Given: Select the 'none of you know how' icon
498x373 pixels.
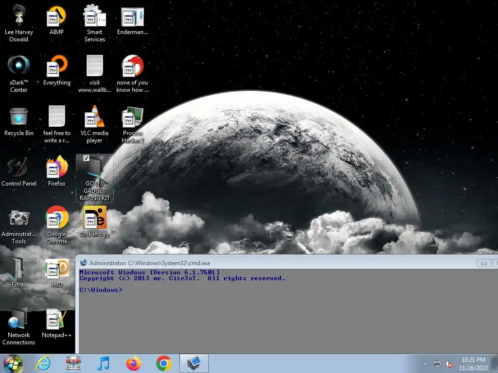Looking at the screenshot, I should tap(132, 74).
